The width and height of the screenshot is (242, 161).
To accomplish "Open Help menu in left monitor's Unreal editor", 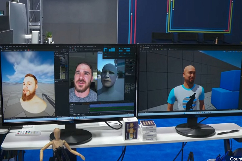I will (x=27, y=47).
